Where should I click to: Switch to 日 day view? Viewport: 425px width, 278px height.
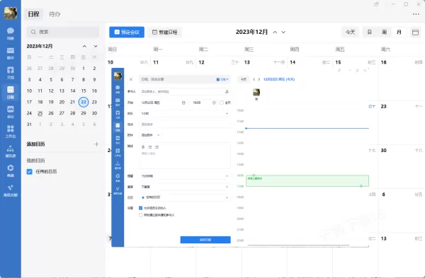[x=370, y=33]
